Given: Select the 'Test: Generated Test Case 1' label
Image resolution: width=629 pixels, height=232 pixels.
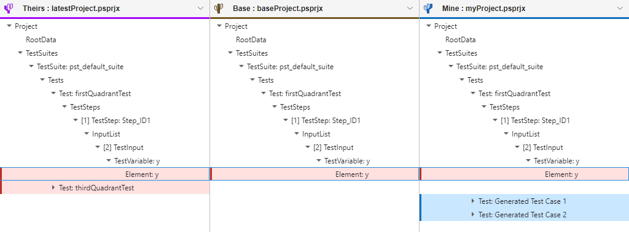Looking at the screenshot, I should pos(522,201).
